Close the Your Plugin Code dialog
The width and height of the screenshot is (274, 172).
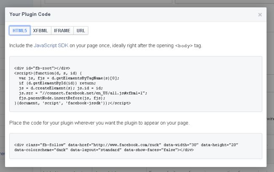(260, 15)
